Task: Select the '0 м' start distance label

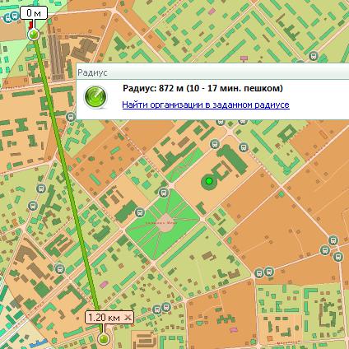Action: [x=34, y=13]
